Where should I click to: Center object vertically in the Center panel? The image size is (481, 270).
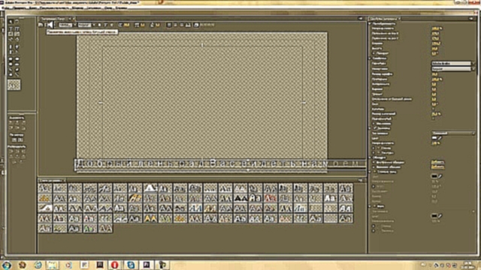14,140
